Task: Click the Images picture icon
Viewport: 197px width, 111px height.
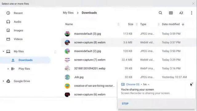Action: [x=8, y=30]
